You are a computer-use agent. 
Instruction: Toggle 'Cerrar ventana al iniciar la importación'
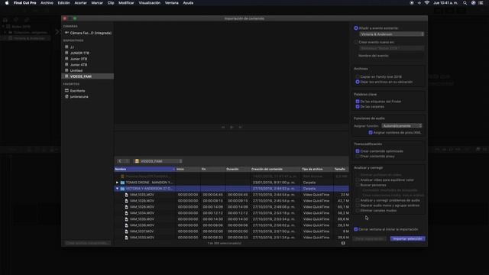[x=356, y=229]
